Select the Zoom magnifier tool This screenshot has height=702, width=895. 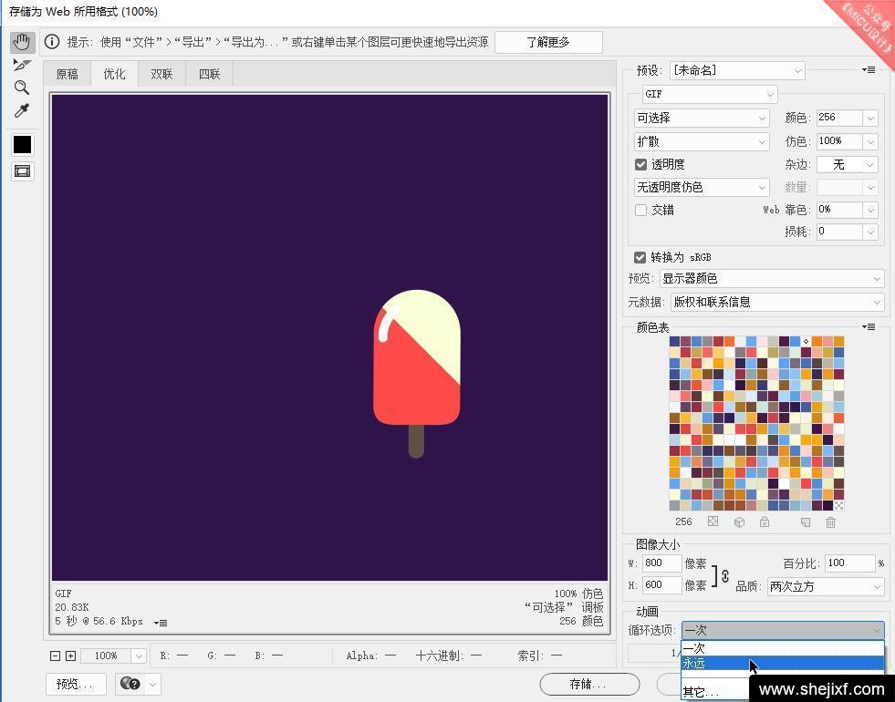[22, 88]
